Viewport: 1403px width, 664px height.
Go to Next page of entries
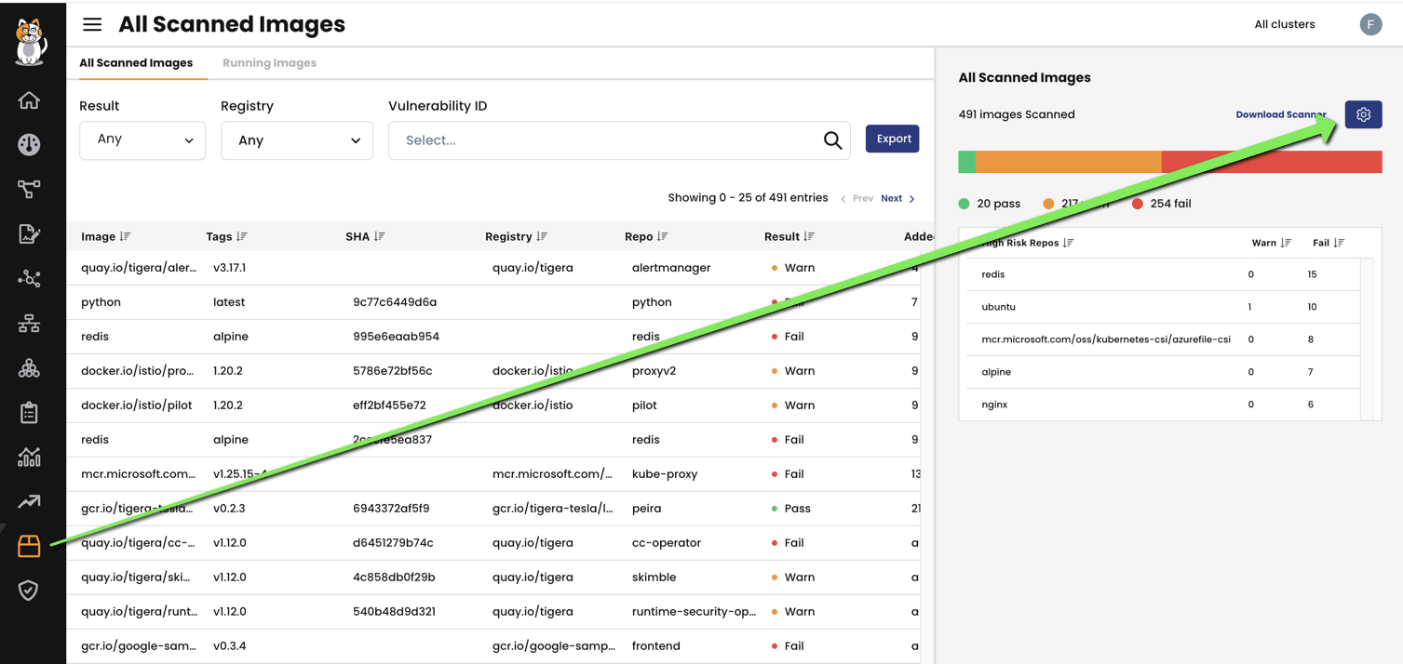897,198
